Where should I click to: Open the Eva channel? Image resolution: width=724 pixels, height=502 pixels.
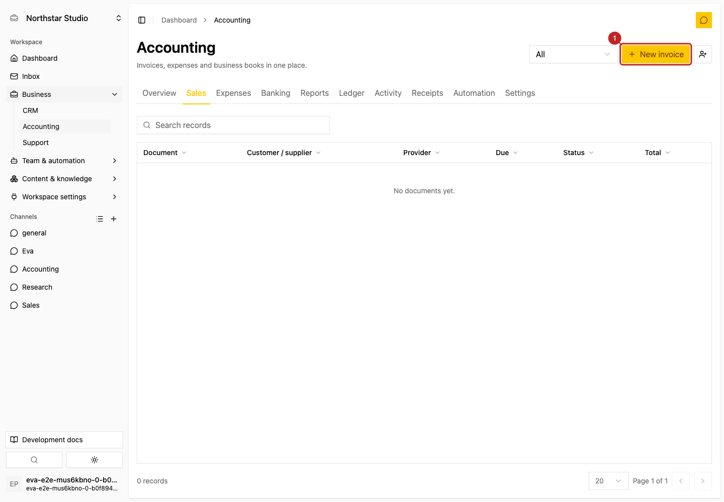click(64, 251)
